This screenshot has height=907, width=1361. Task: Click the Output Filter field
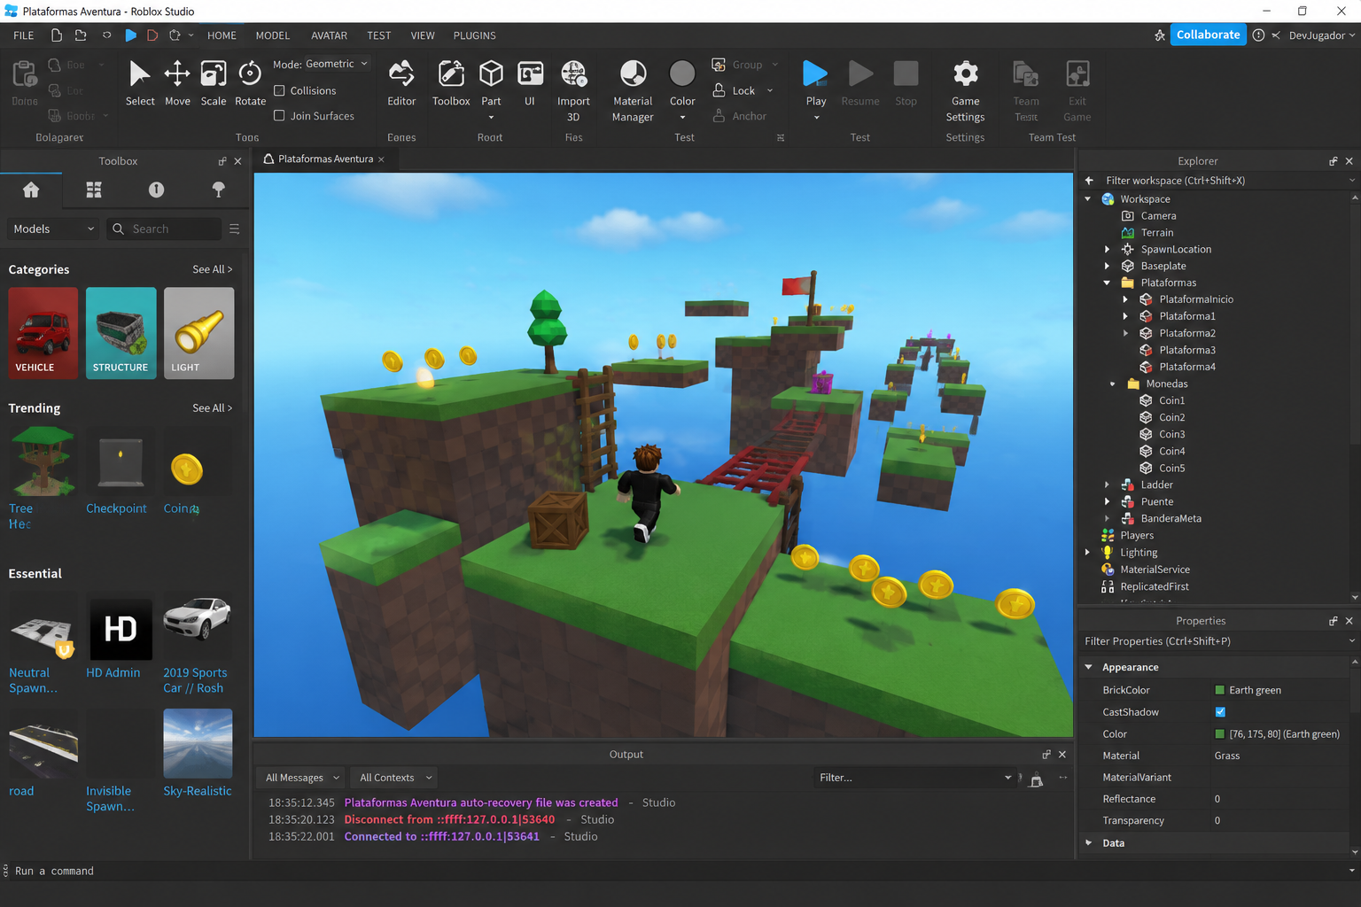[914, 778]
